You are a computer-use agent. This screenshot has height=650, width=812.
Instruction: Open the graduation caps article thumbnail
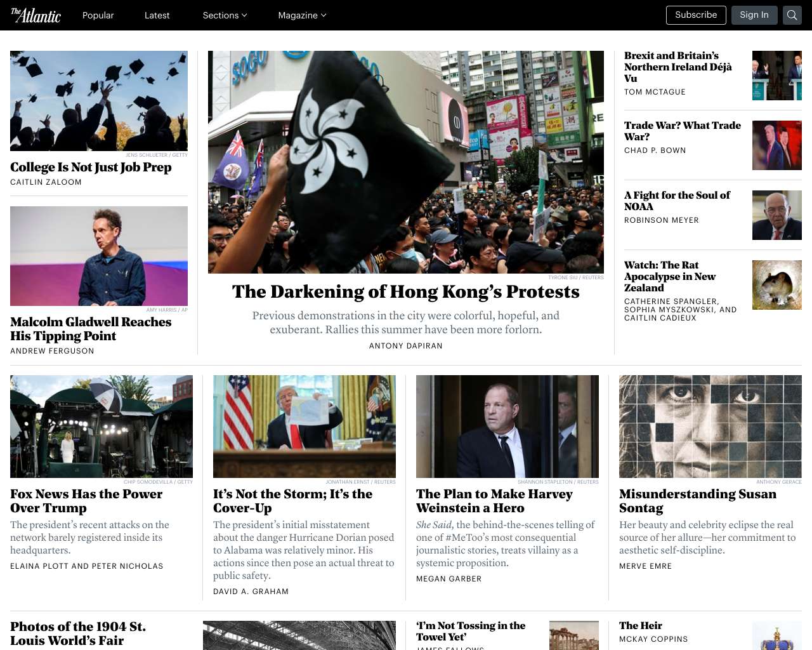tap(99, 101)
